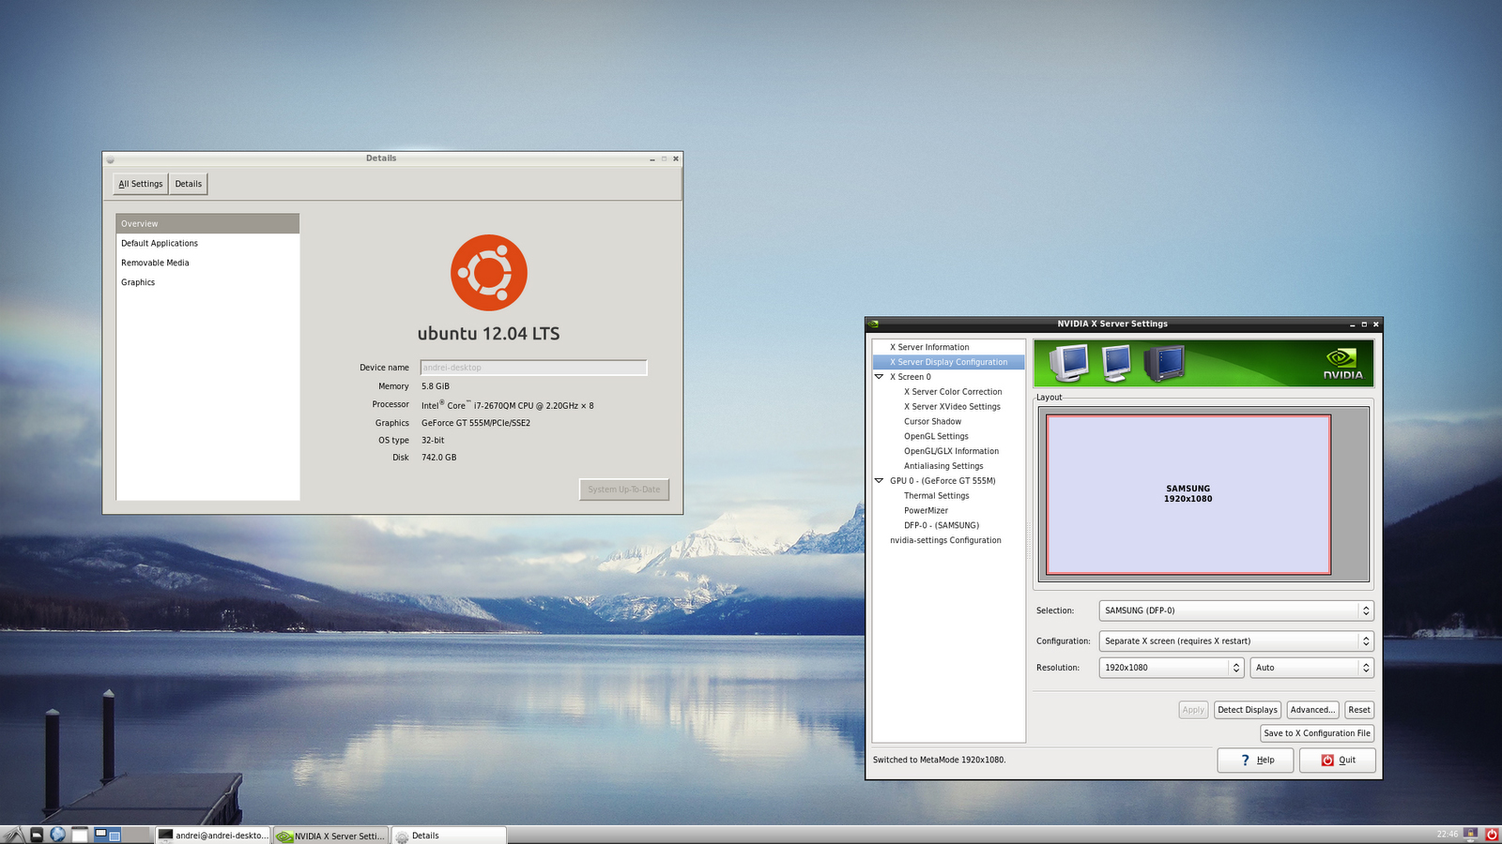Screen dimensions: 1502x844
Task: Collapse the GPU 0 GeForce GT 555M node
Action: point(880,481)
